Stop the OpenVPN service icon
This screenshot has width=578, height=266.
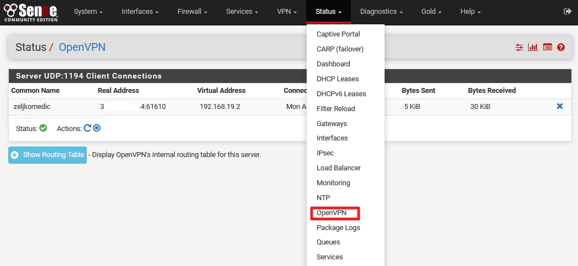(97, 128)
